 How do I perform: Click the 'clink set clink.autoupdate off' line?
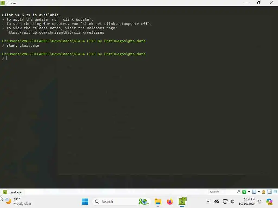click(x=77, y=24)
